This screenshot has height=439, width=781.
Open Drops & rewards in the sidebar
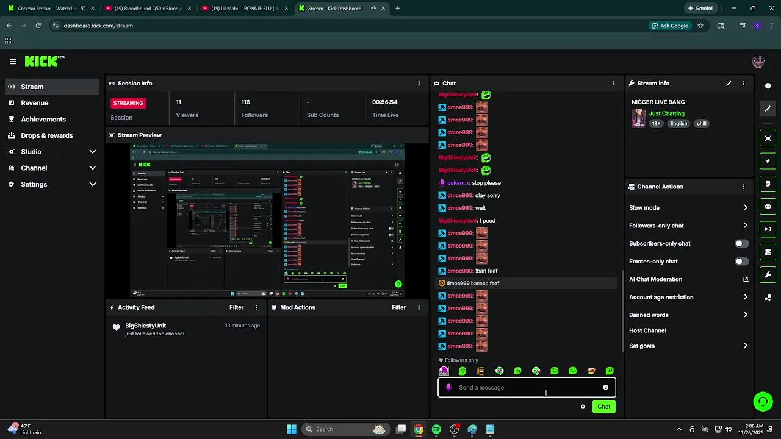click(x=52, y=135)
